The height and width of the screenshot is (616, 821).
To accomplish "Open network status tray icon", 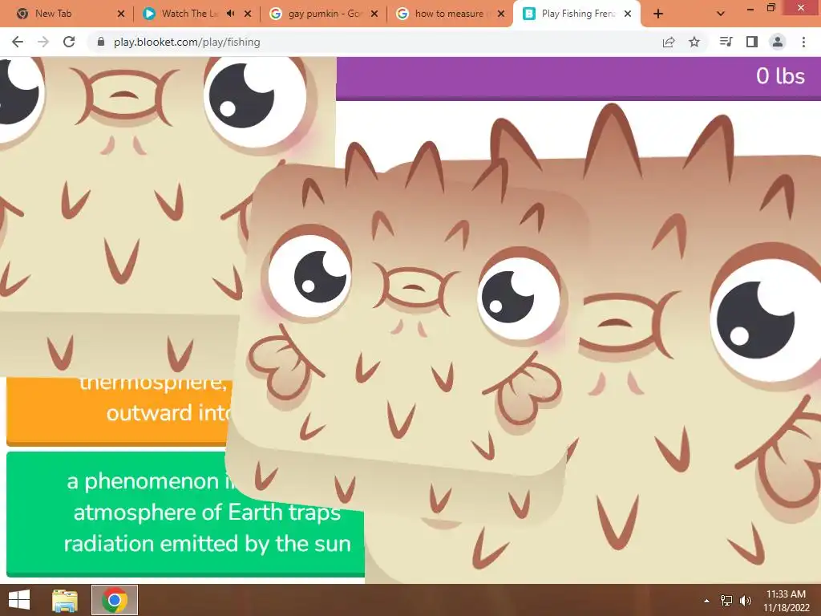I will click(x=726, y=601).
